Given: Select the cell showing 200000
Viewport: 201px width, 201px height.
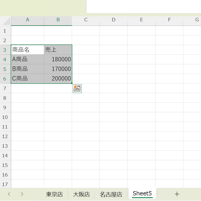Looking at the screenshot, I should coord(58,79).
